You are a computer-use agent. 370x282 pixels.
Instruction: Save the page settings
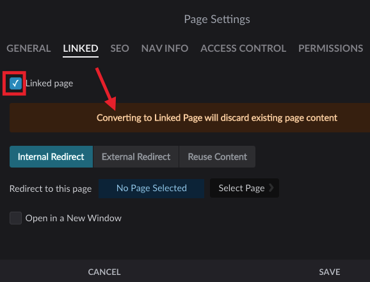click(x=330, y=272)
